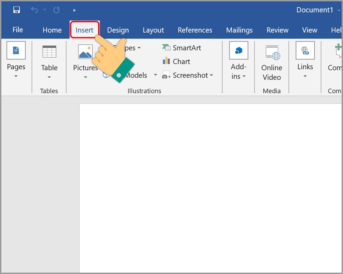Click the Comment icon with plus
Image resolution: width=343 pixels, height=274 pixels.
tap(338, 51)
